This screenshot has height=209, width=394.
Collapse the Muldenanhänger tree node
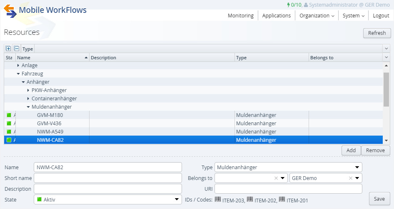[x=28, y=107]
